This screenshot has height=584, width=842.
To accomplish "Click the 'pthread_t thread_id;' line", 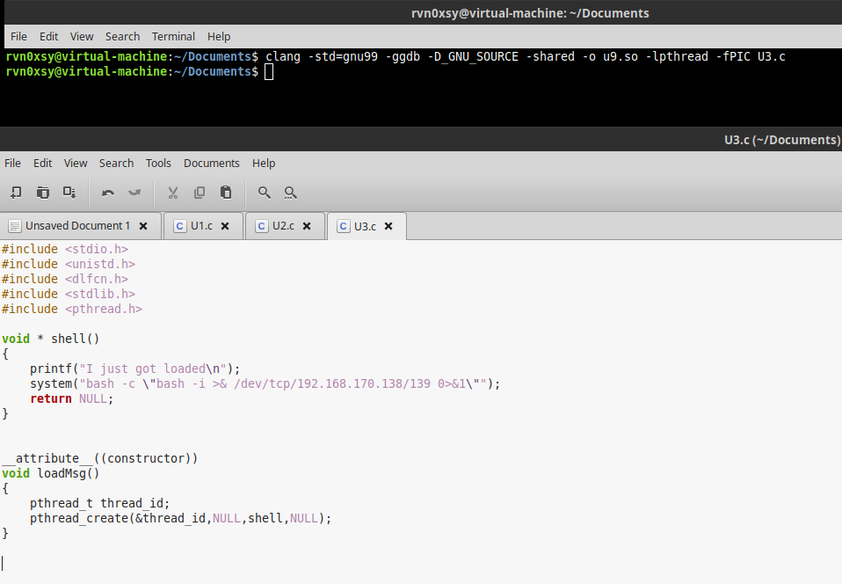I will 99,503.
